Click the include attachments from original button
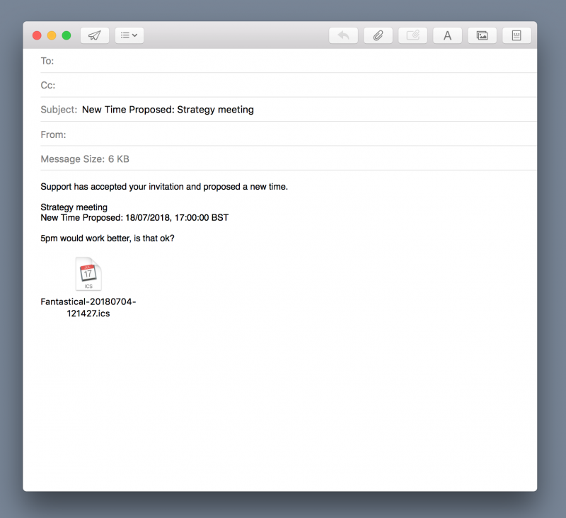 click(412, 35)
